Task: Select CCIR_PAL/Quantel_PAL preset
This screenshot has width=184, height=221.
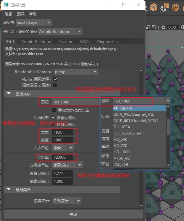Action: click(x=140, y=114)
